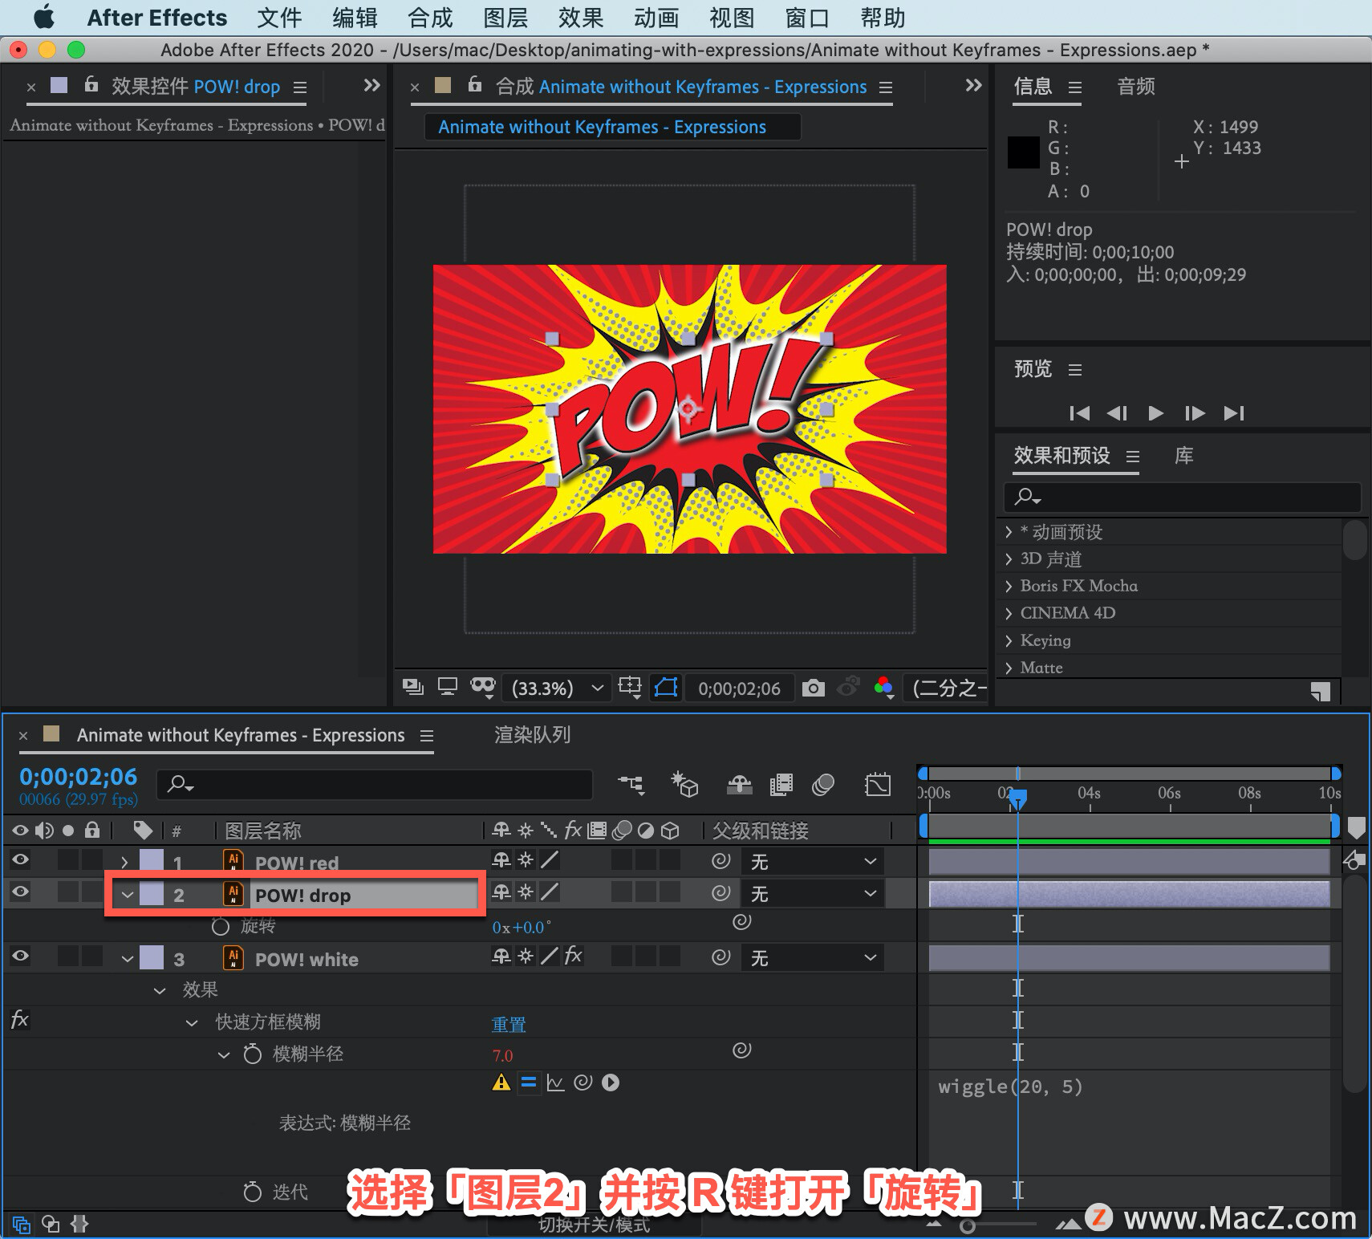Toggle the draft 3D icon
Image resolution: width=1372 pixels, height=1239 pixels.
point(684,784)
